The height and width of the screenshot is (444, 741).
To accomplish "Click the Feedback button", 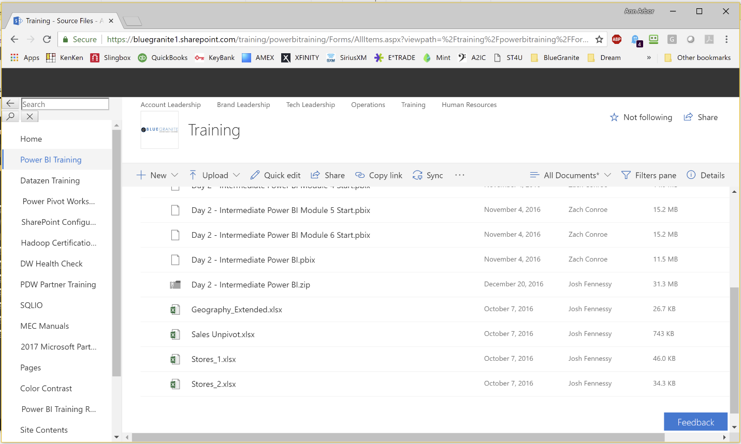I will tap(695, 422).
